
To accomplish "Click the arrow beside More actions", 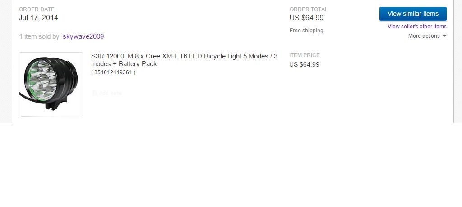I will pyautogui.click(x=444, y=36).
